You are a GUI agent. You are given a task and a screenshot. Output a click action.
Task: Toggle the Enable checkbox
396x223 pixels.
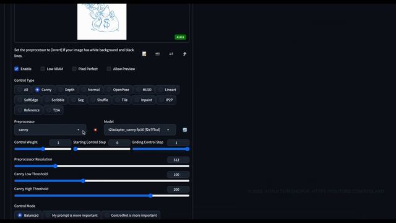point(17,69)
